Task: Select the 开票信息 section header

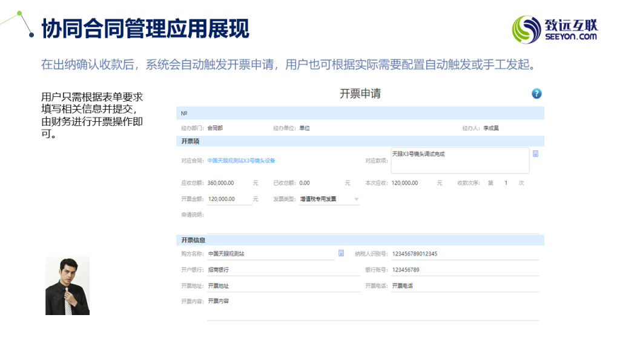Action: pyautogui.click(x=193, y=240)
